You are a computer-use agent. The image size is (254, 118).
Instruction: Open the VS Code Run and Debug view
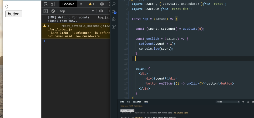pos(114,19)
